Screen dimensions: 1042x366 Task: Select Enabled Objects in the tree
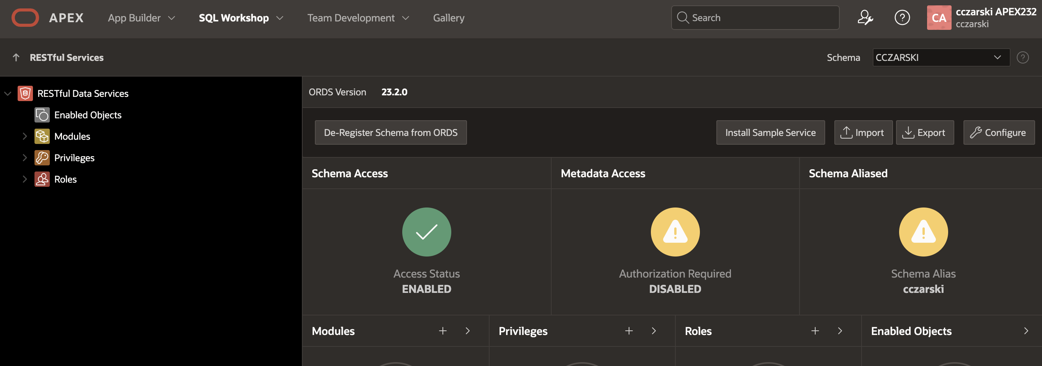pos(88,115)
